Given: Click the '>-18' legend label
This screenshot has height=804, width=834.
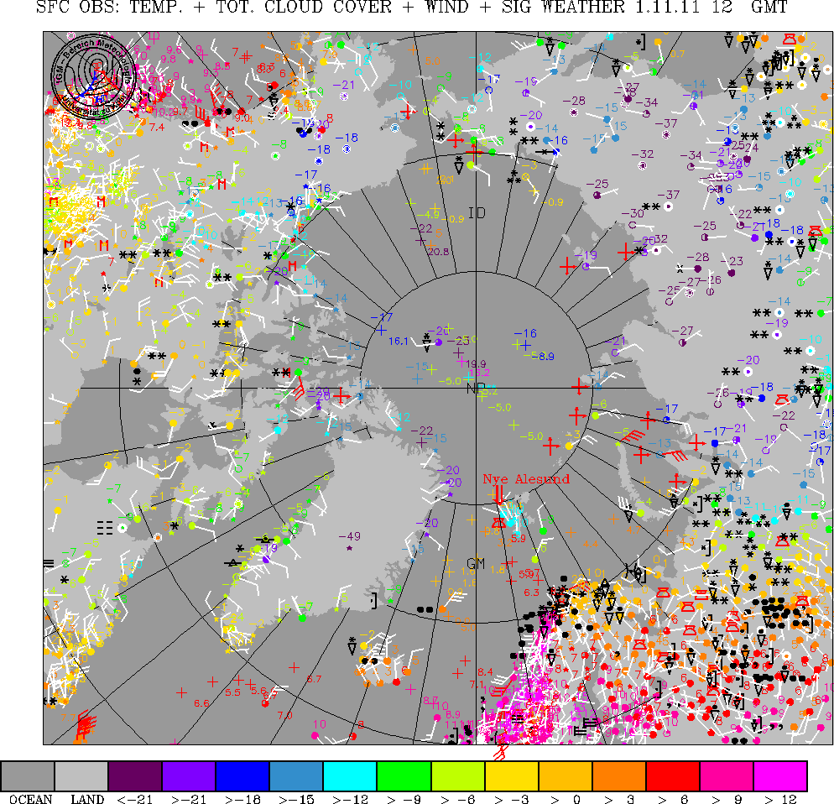Looking at the screenshot, I should tap(243, 799).
